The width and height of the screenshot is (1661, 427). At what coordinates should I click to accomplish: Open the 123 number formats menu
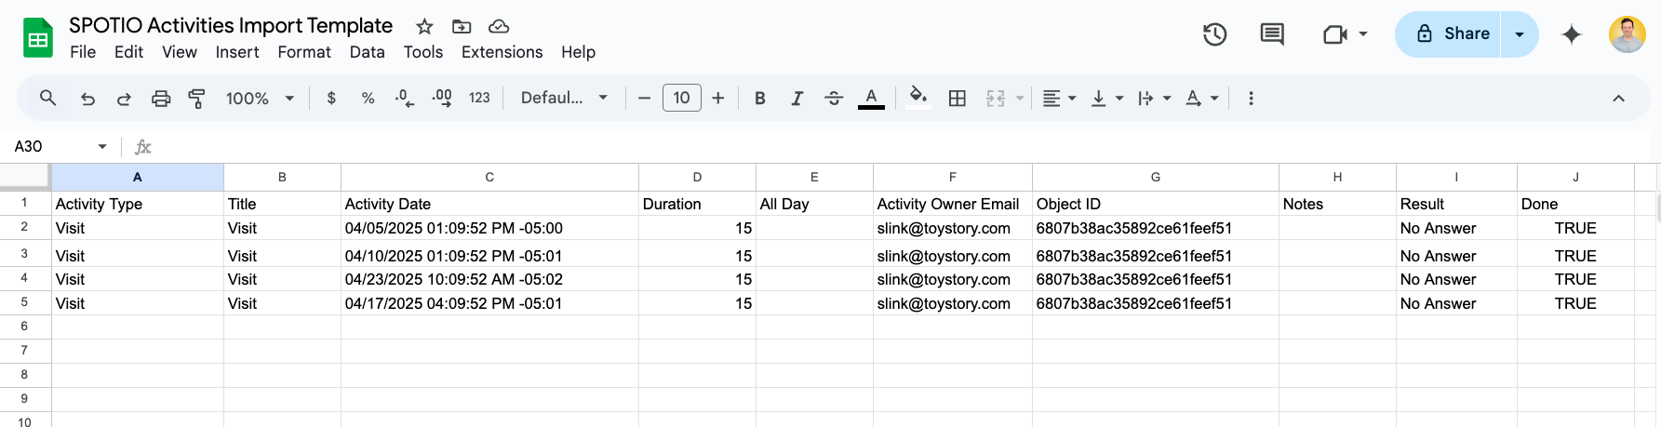coord(479,98)
